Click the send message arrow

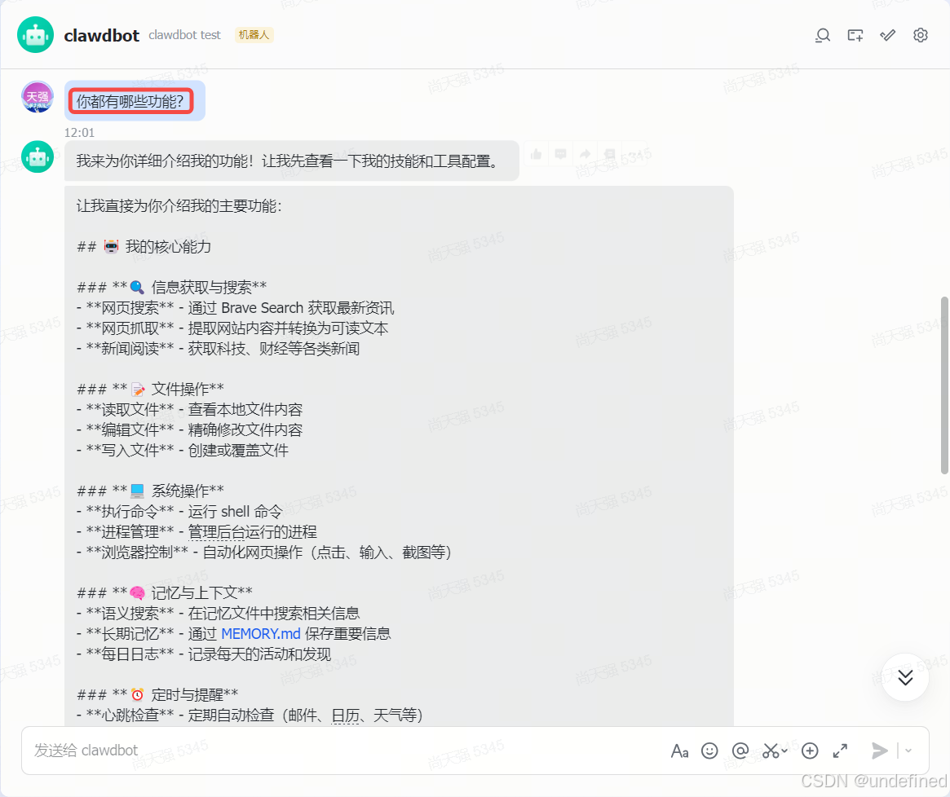tap(879, 751)
